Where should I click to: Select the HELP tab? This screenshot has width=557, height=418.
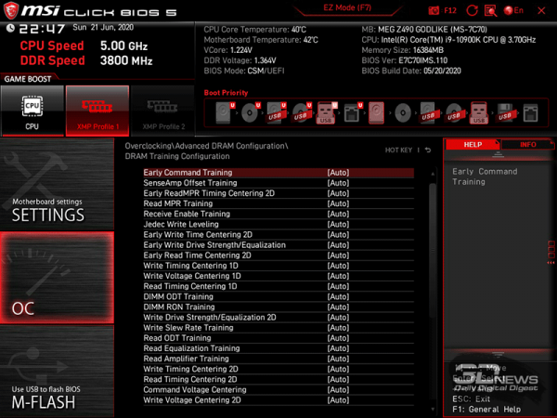pos(473,145)
